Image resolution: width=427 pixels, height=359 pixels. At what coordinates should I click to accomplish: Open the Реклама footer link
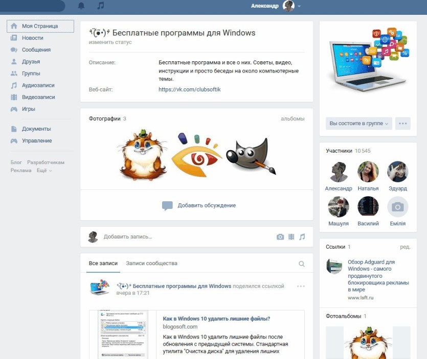coord(21,170)
